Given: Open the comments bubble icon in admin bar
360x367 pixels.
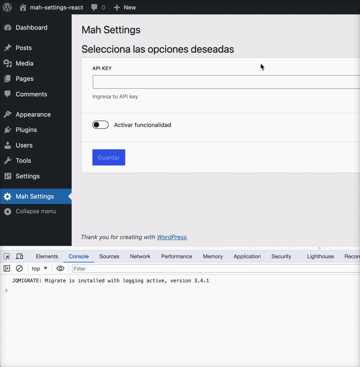Looking at the screenshot, I should click(x=95, y=8).
